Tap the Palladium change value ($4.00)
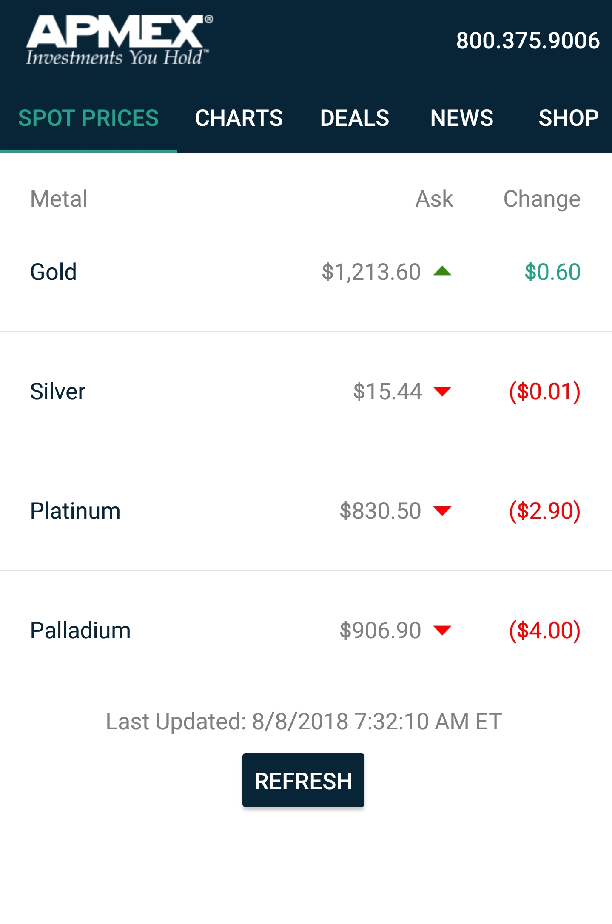Viewport: 612px width, 924px height. pos(545,630)
